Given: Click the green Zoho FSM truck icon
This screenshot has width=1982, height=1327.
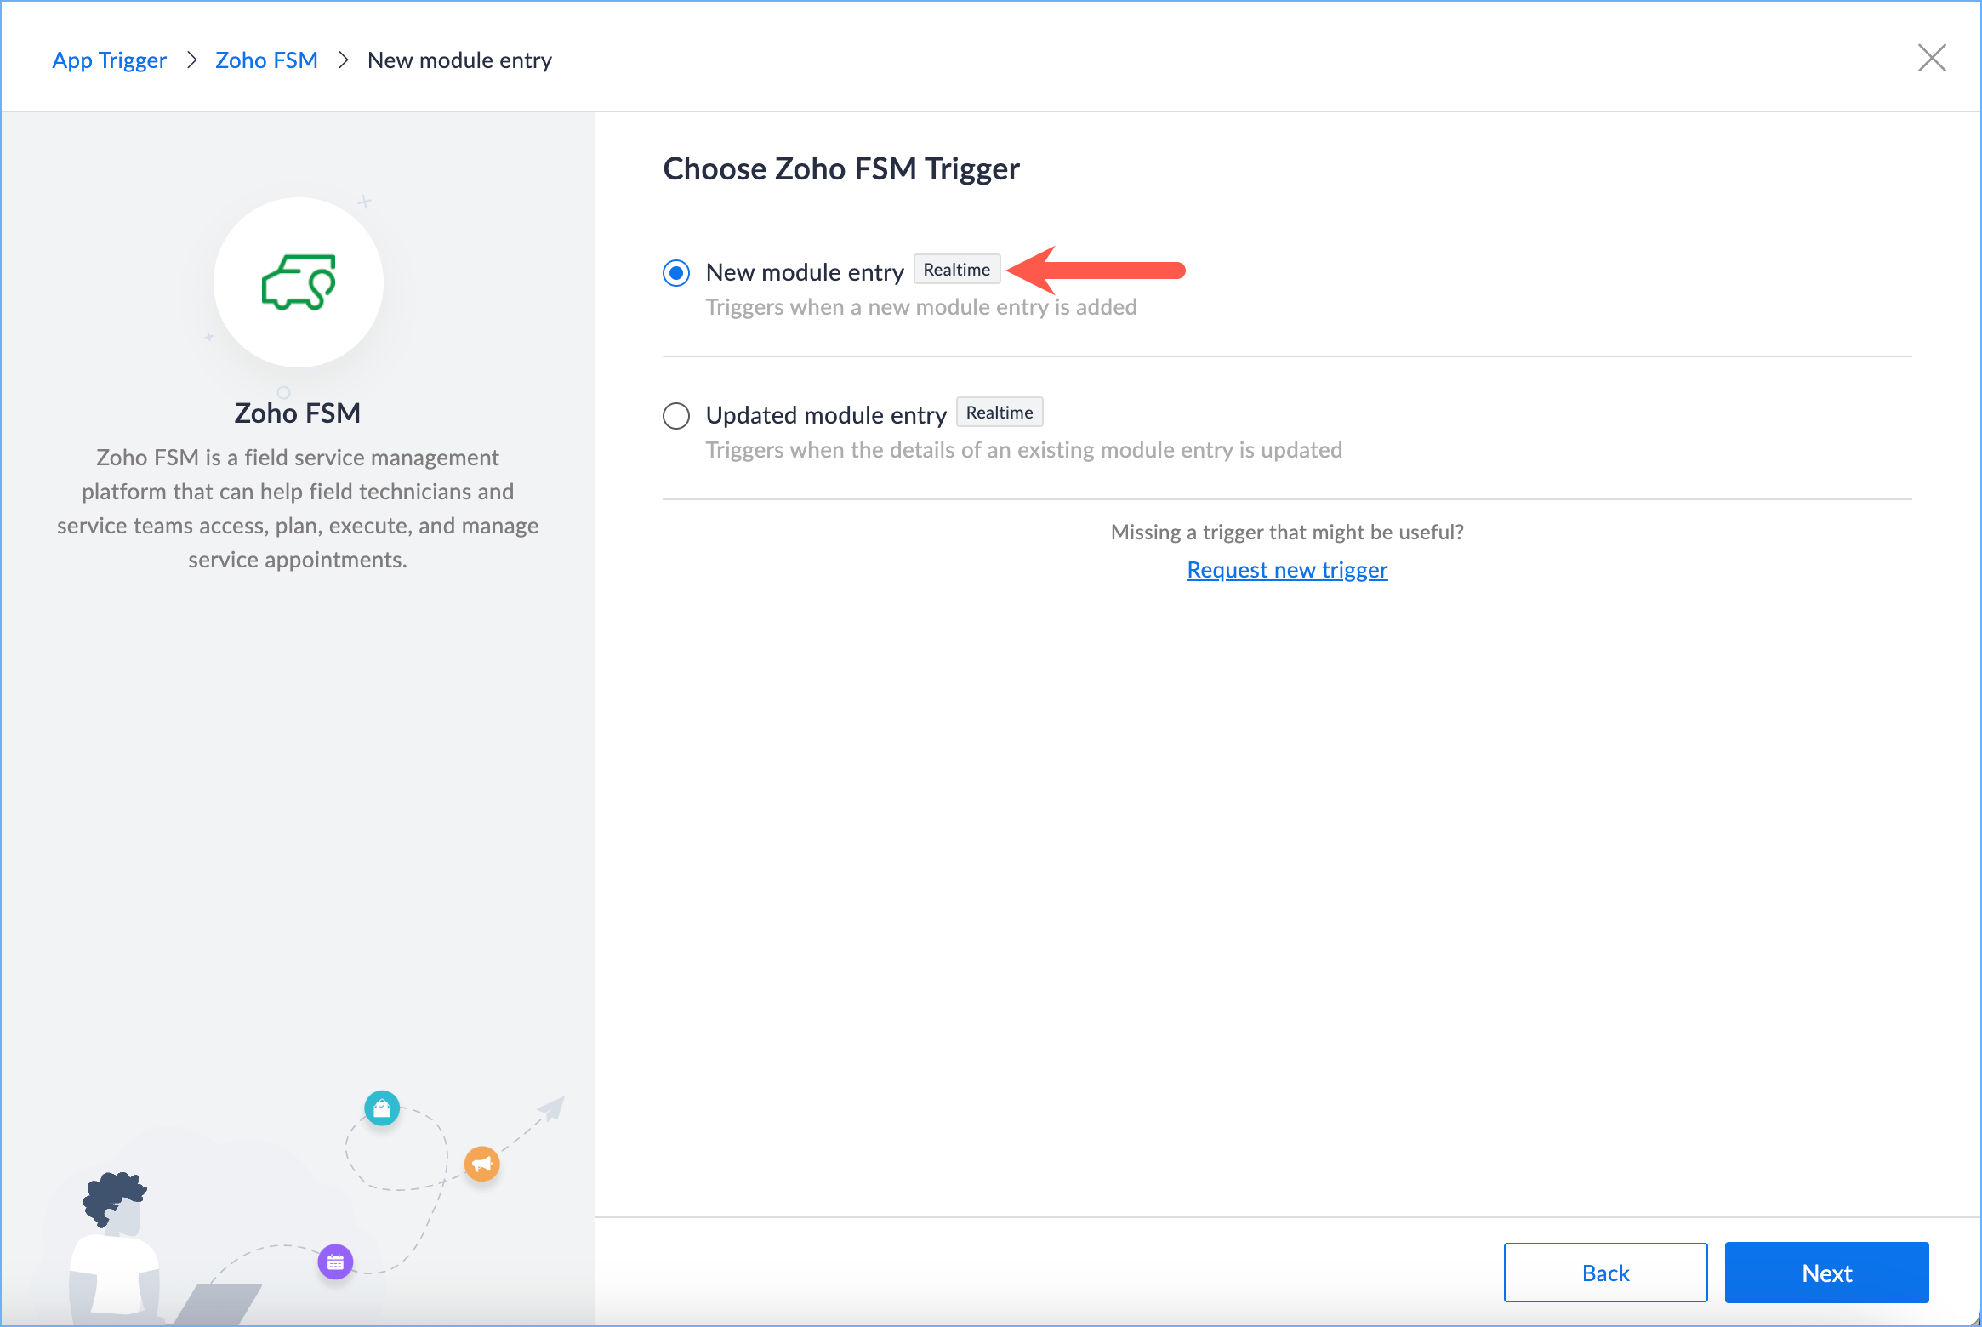Looking at the screenshot, I should (x=298, y=282).
